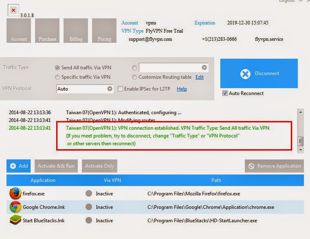Click the chrome.exe path text

pyautogui.click(x=211, y=207)
